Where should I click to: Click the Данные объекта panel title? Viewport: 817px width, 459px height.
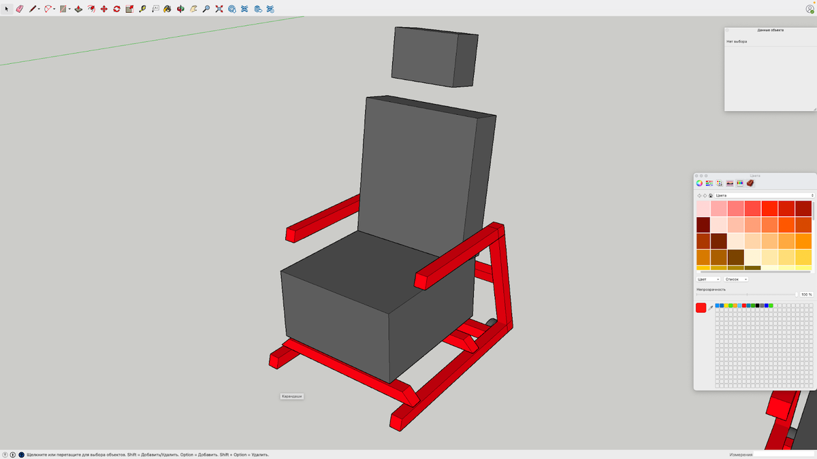coord(770,30)
